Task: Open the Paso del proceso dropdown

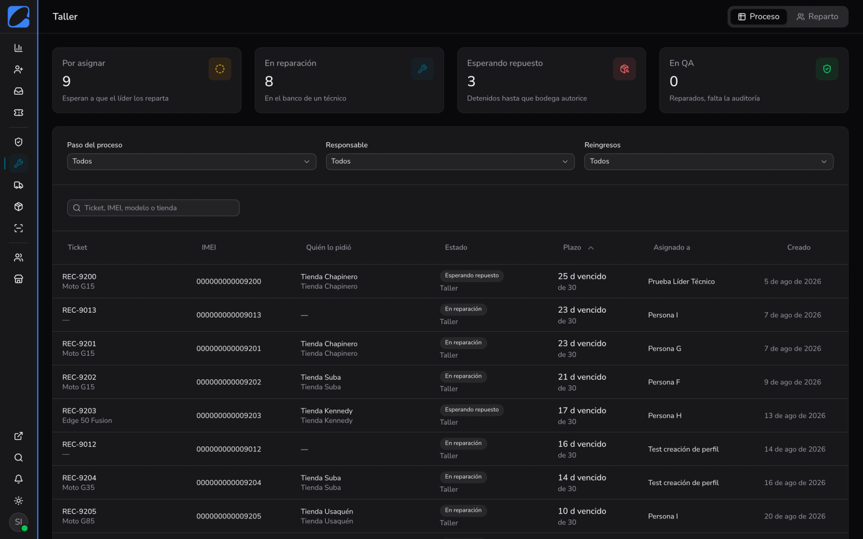Action: [x=191, y=161]
